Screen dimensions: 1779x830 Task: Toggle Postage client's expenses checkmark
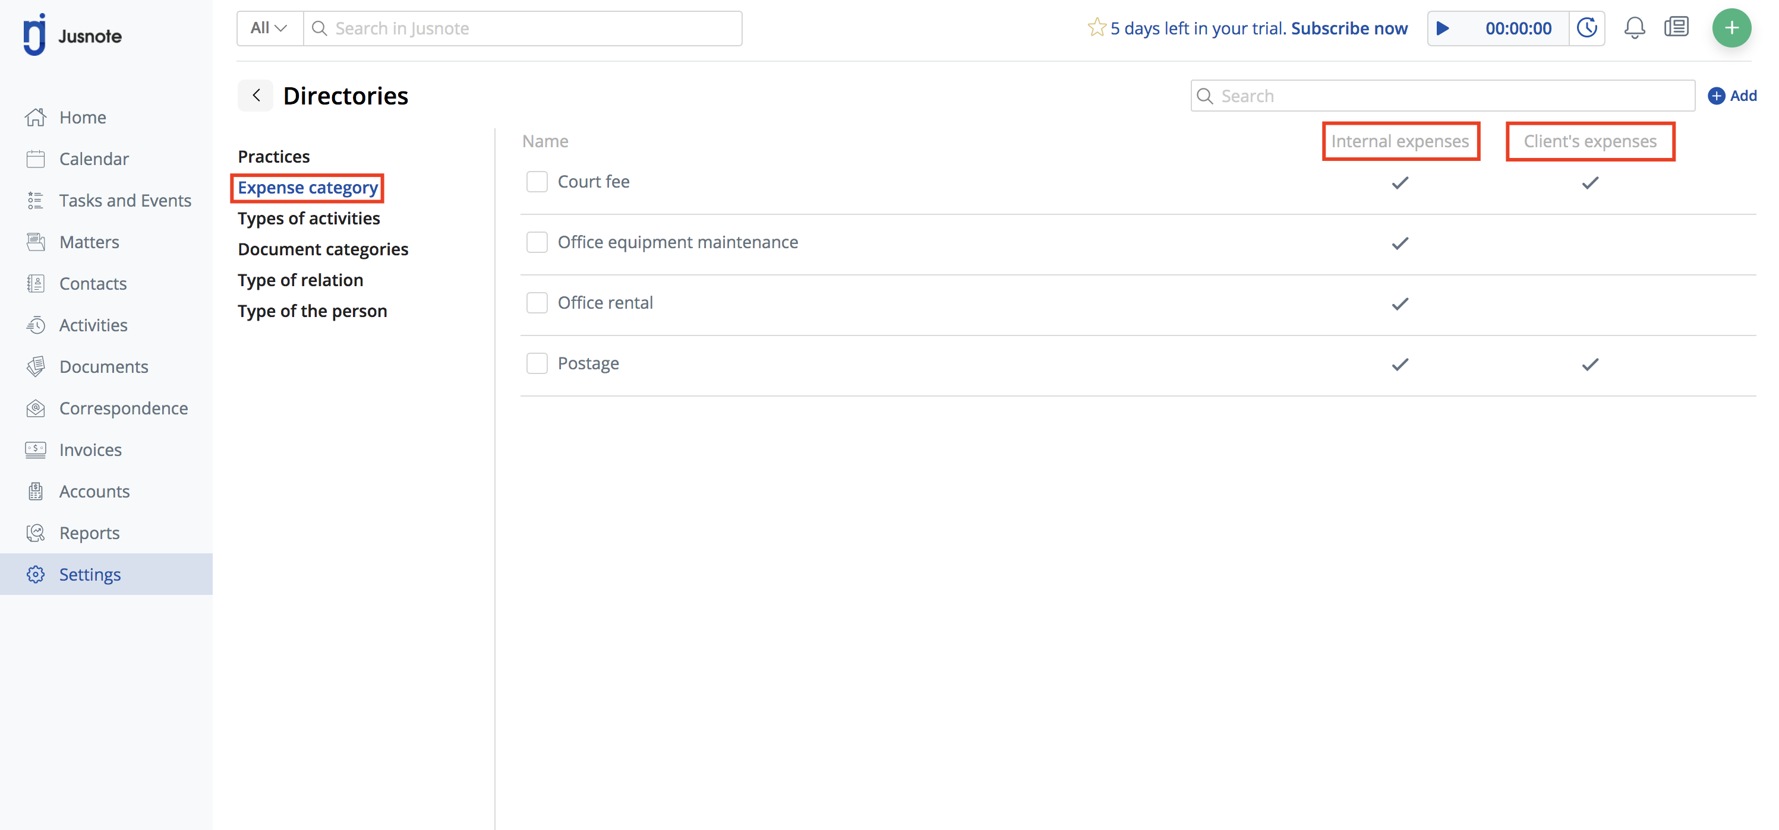coord(1590,365)
